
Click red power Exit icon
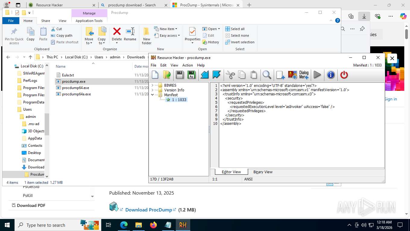(x=344, y=75)
